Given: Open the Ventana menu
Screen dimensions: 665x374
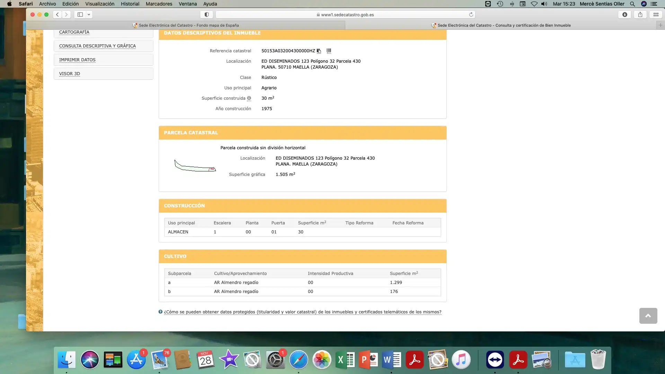Looking at the screenshot, I should [188, 4].
